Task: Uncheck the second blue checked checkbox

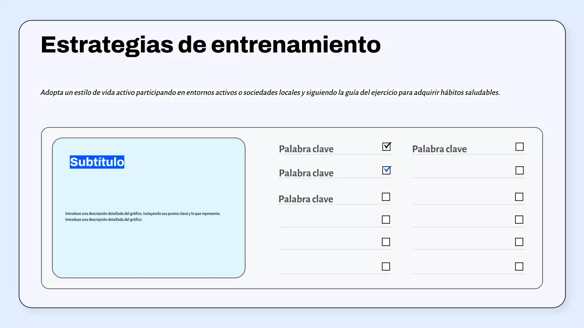Action: (386, 170)
